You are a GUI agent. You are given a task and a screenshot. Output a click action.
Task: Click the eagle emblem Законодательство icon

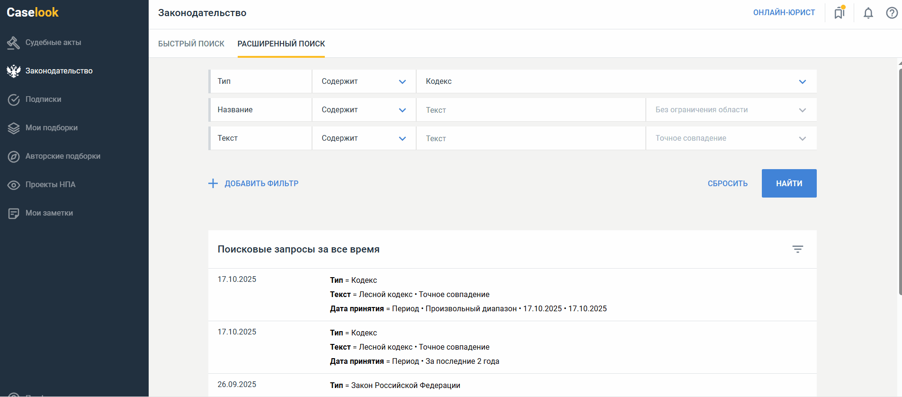[13, 71]
